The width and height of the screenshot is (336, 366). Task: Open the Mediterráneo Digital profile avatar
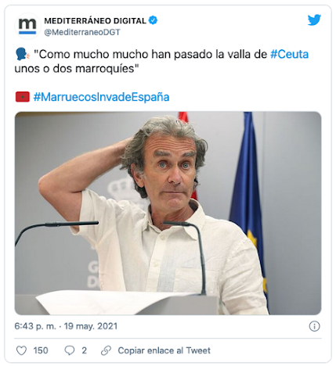click(27, 26)
